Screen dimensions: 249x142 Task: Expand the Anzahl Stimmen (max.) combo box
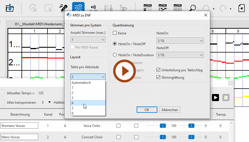88,40
